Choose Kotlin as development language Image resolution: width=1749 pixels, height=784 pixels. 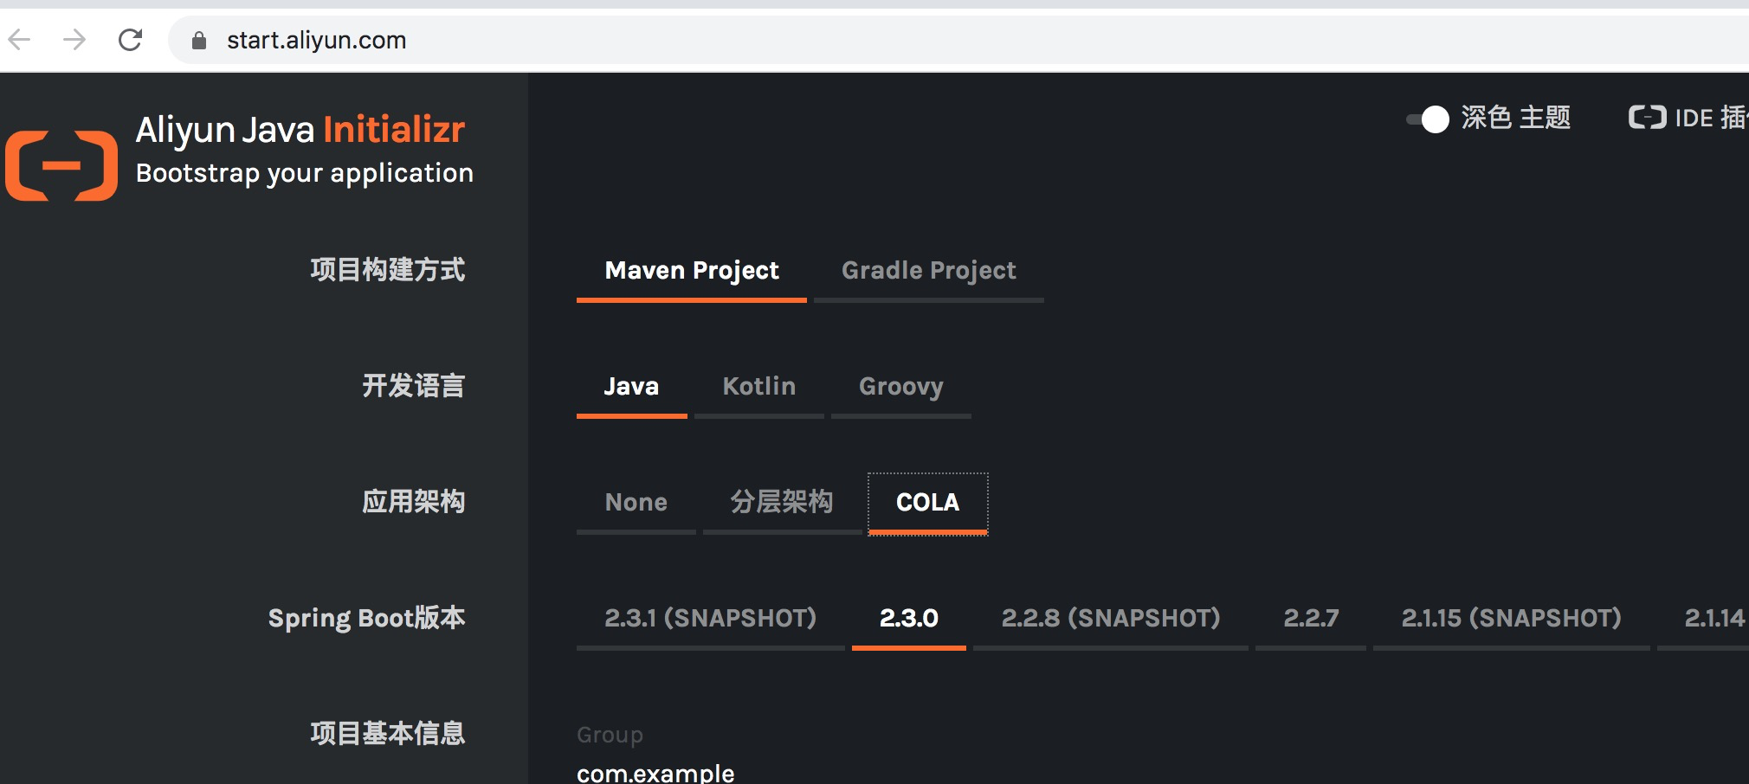[759, 388]
